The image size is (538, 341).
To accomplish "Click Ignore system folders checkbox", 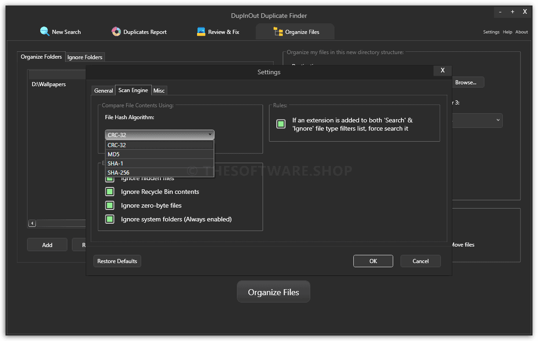I will pos(110,219).
